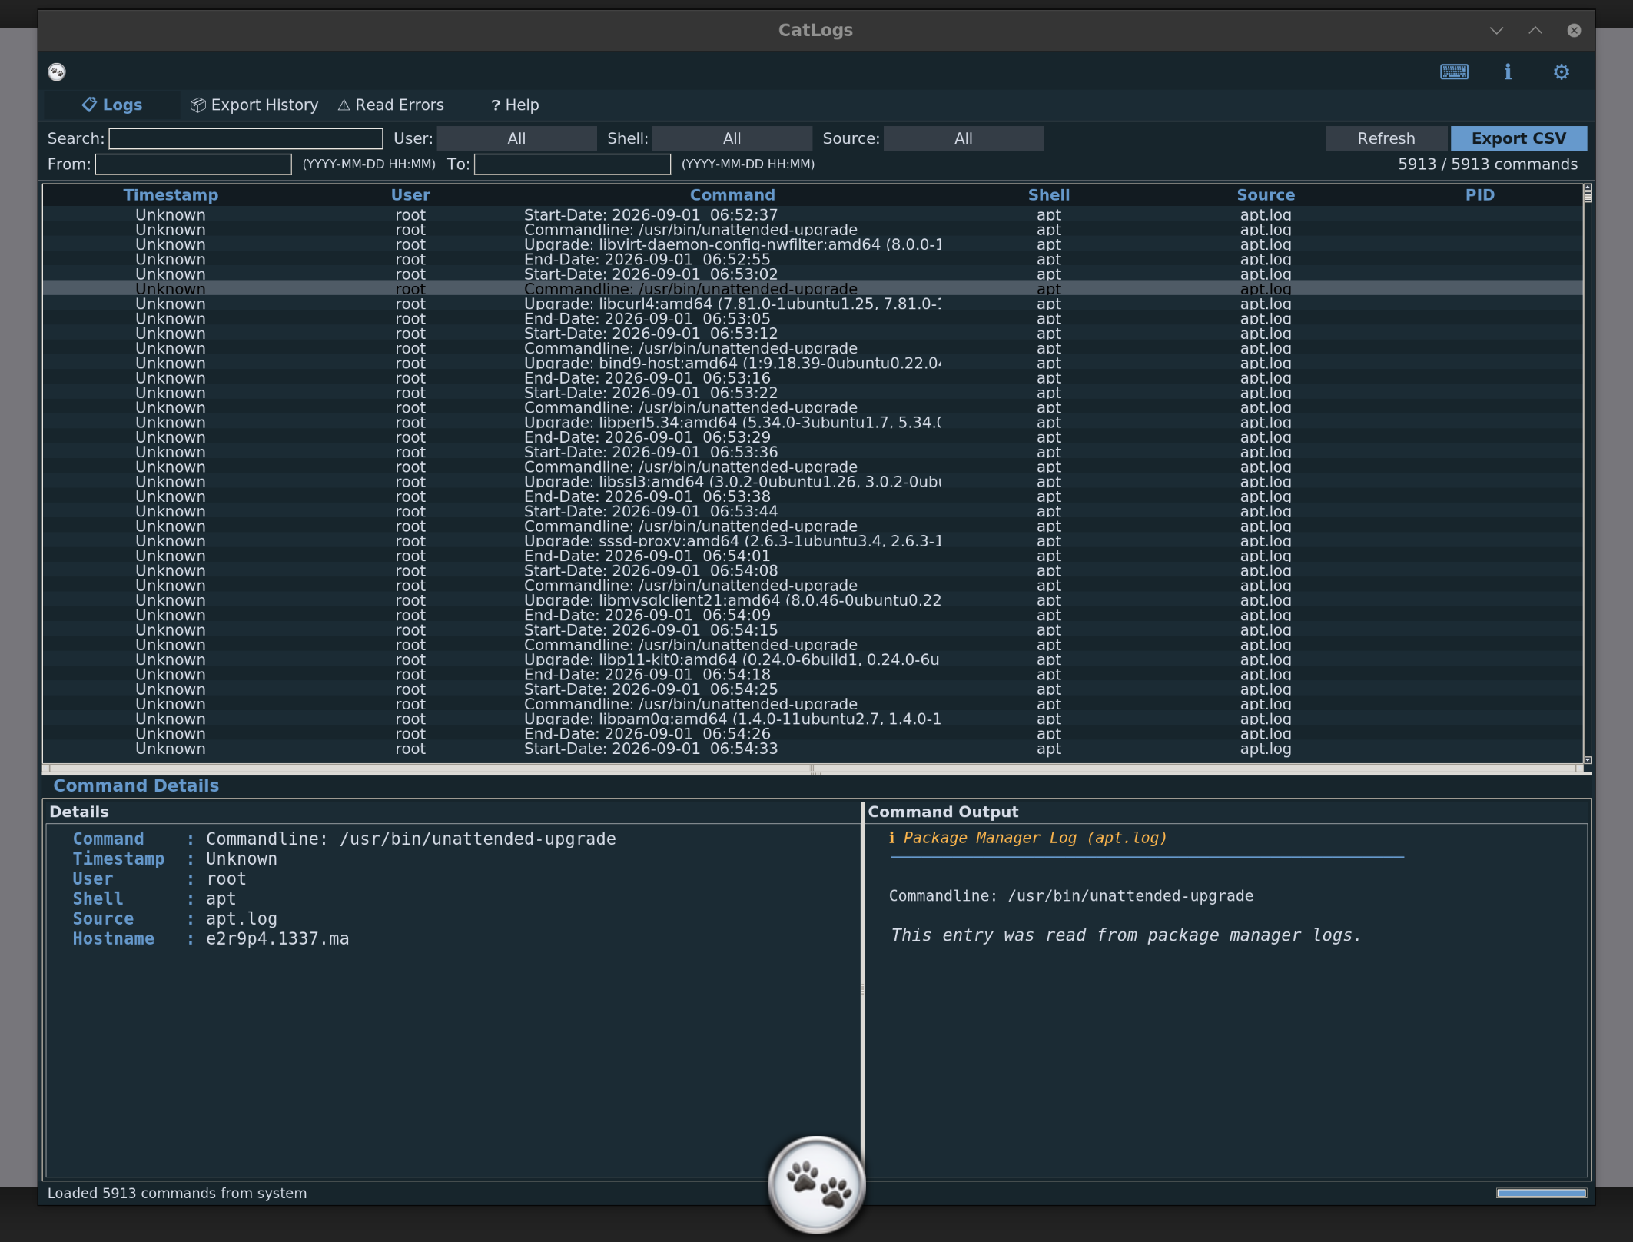Click hostname value 'e2r9p4.1337.ma'

coord(277,939)
